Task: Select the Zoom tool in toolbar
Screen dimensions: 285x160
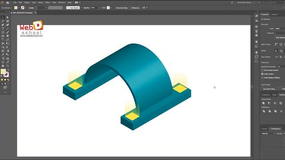Action: tap(8, 66)
